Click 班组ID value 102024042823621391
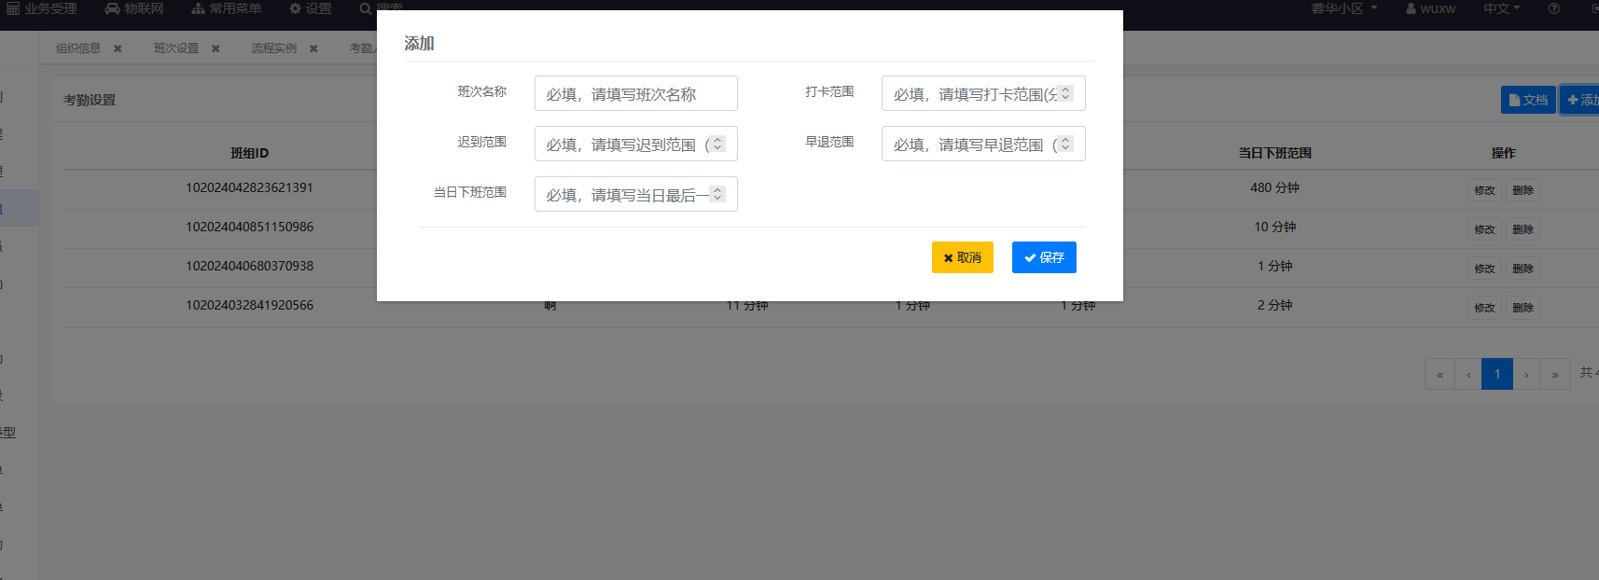The image size is (1599, 580). [x=249, y=187]
